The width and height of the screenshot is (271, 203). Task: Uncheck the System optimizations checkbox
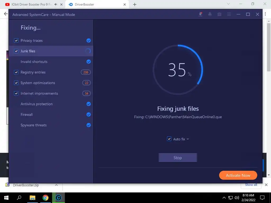16,83
